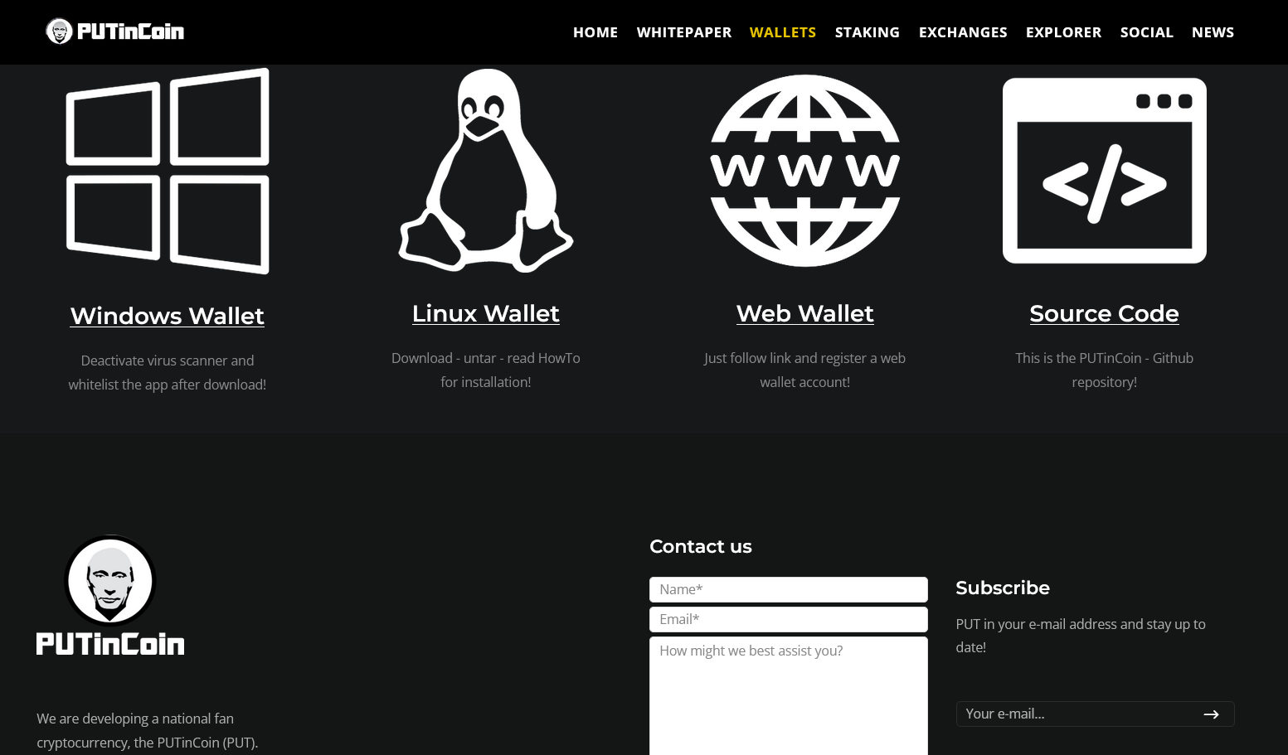Open the SOCIAL menu item
Image resolution: width=1288 pixels, height=755 pixels.
click(x=1147, y=32)
